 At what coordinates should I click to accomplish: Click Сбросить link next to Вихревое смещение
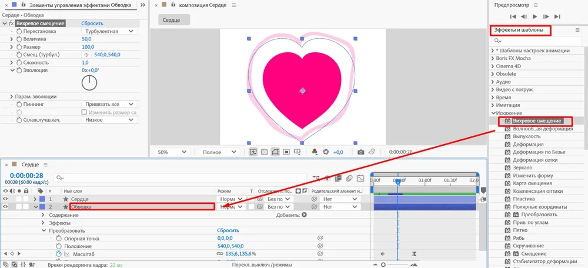coord(92,24)
